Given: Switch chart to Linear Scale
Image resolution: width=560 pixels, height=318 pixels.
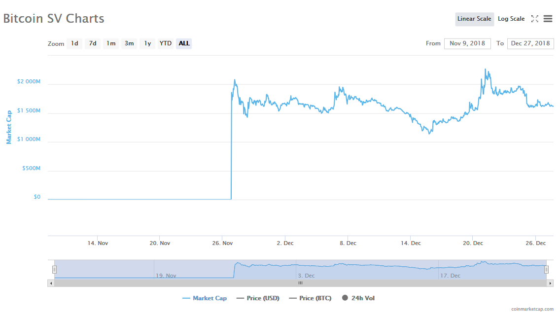Looking at the screenshot, I should click(474, 19).
